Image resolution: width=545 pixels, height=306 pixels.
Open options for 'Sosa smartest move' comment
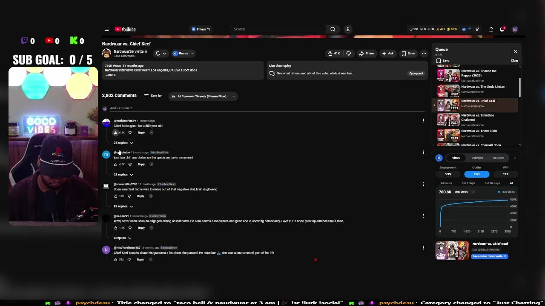(423, 184)
